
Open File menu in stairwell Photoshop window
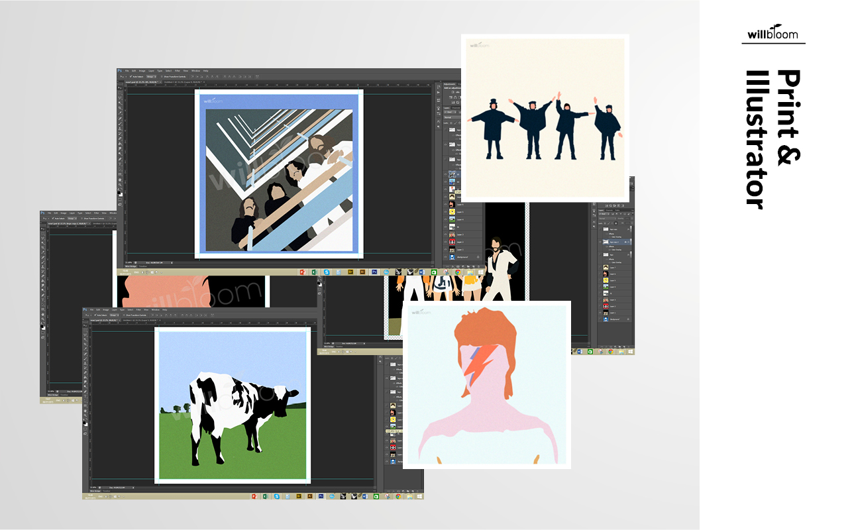click(127, 71)
